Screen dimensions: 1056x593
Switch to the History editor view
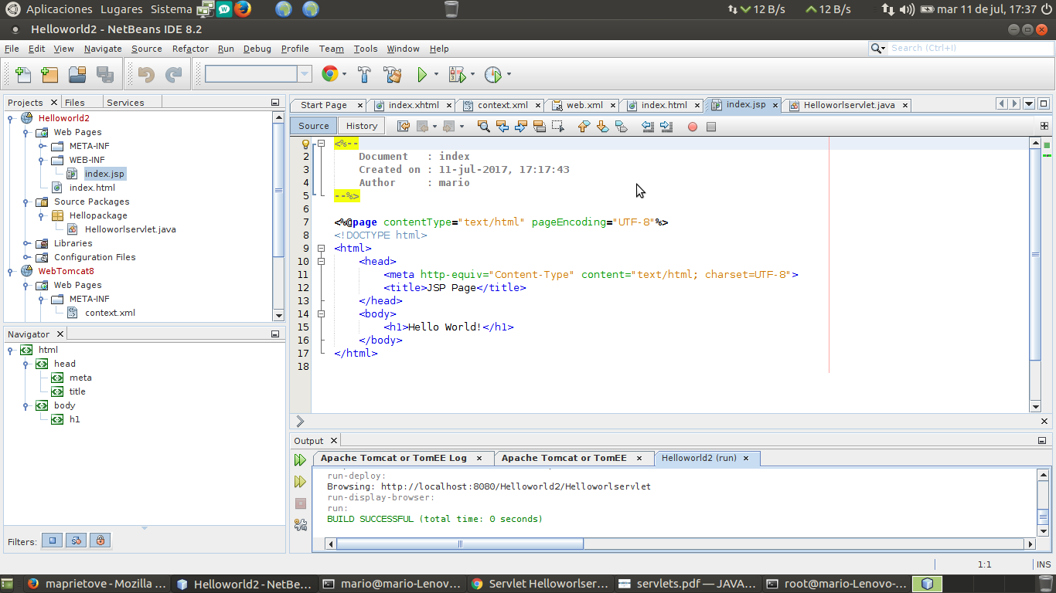[361, 126]
